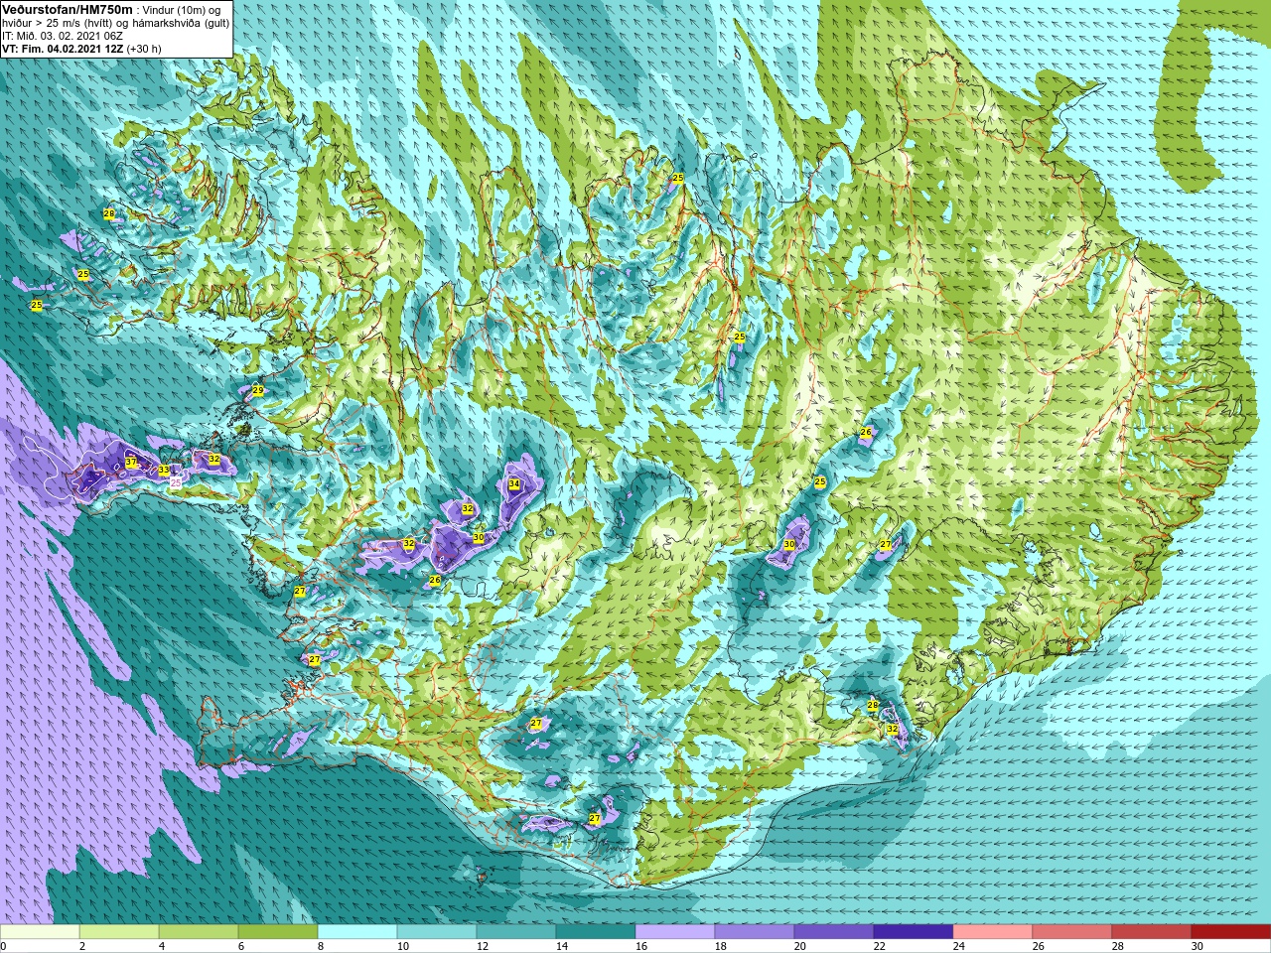
Task: Click the yellow '37' gust label
Action: pyautogui.click(x=131, y=463)
